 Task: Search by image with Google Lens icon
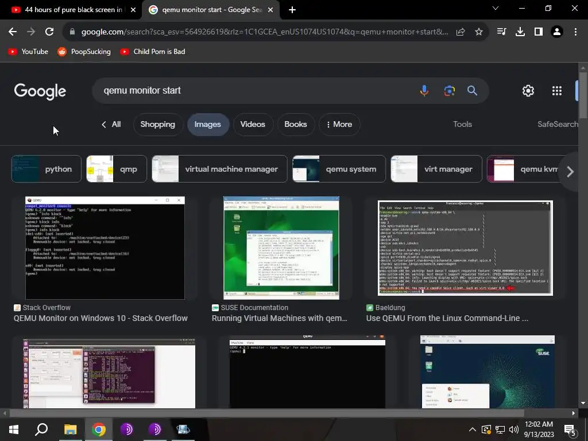pos(449,90)
